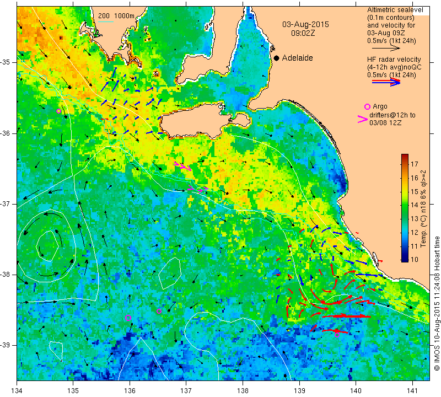441x397 pixels.
Task: Click the "(0.1m contours)" legend line
Action: [391, 18]
